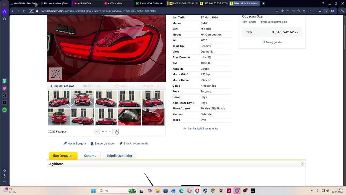Click Ekspertiz Yaptır link
The image size is (346, 195).
(x=103, y=144)
